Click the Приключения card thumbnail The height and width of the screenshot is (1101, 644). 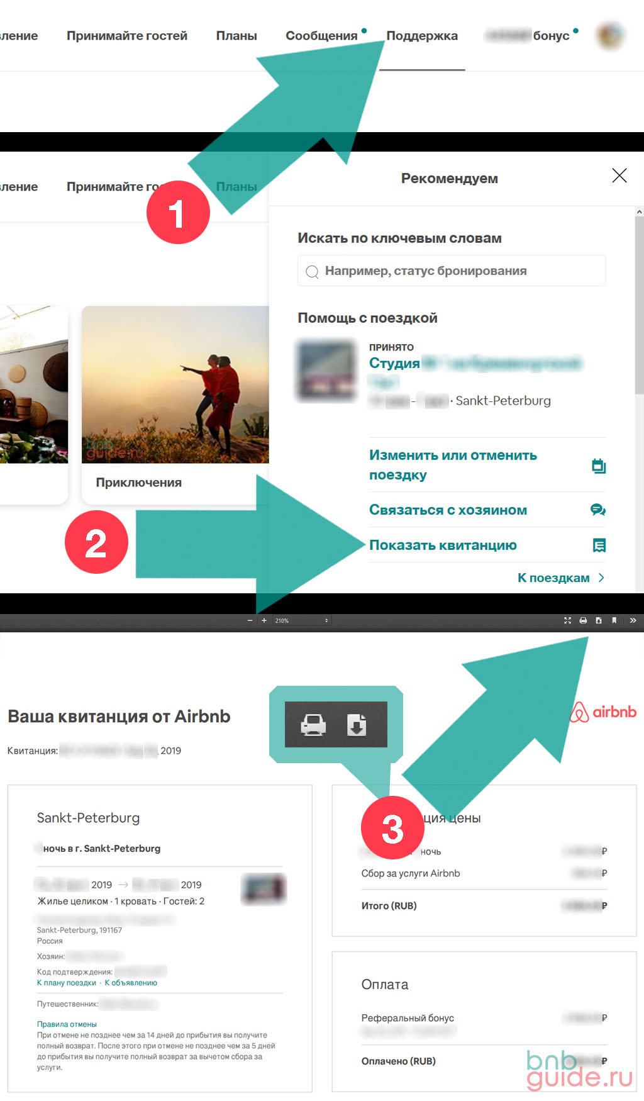(x=175, y=384)
